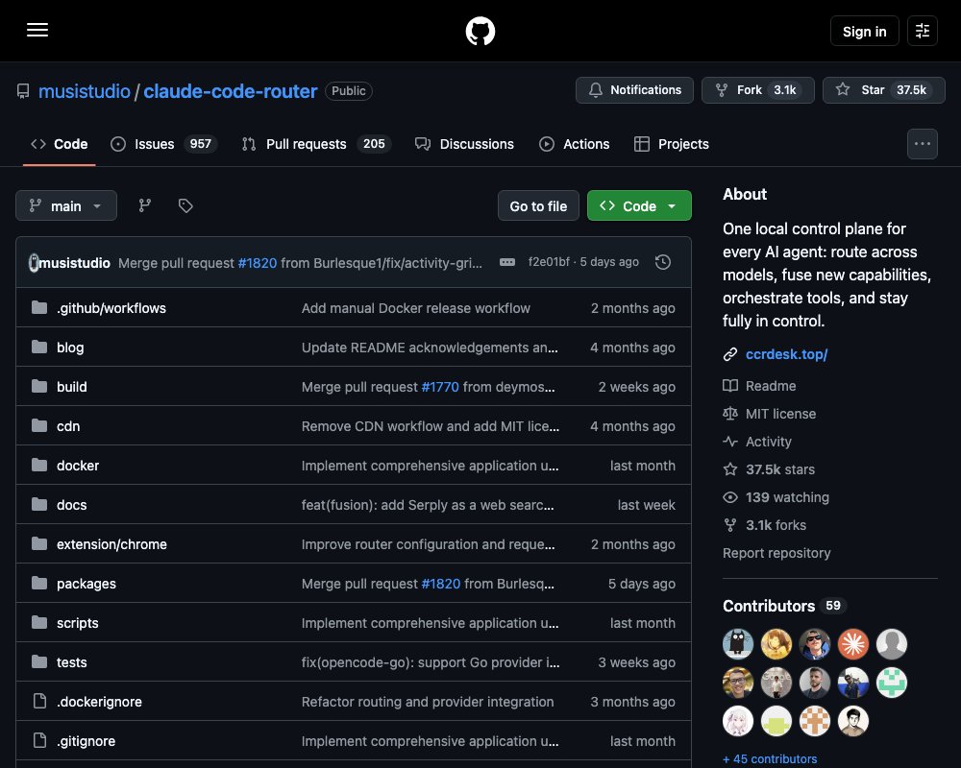The height and width of the screenshot is (768, 961).
Task: Open pull request #1770 link in build row
Action: (440, 387)
